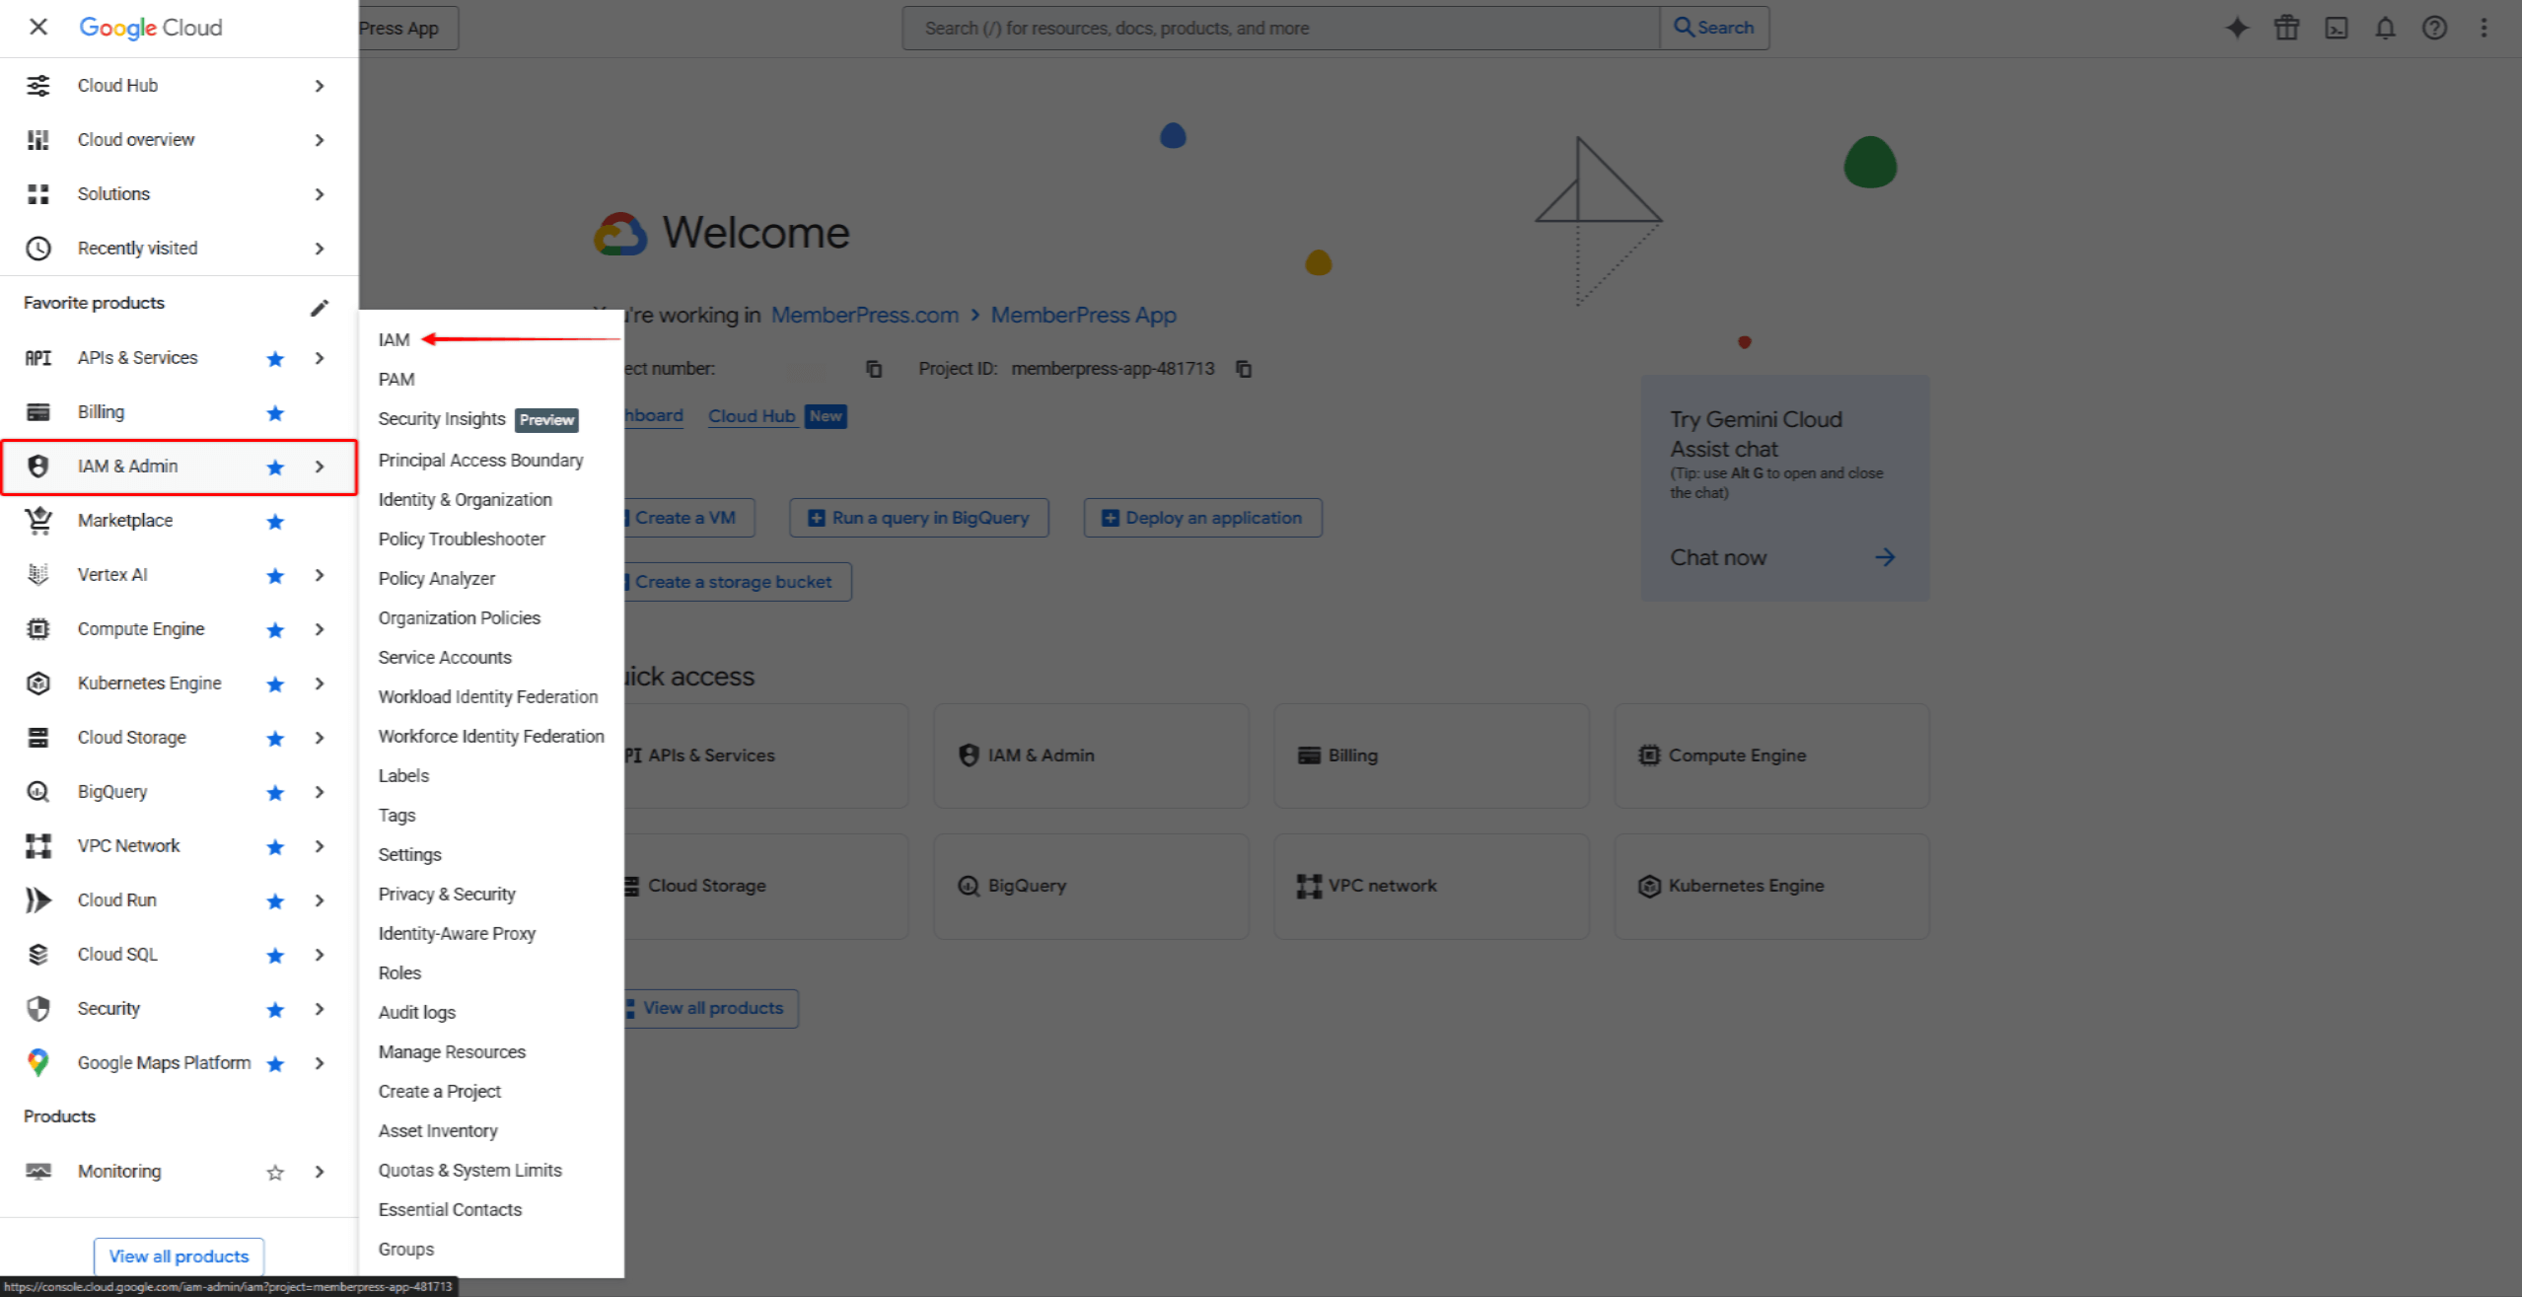Click the search resources input field
Viewport: 2522px width, 1297px height.
pyautogui.click(x=1280, y=28)
